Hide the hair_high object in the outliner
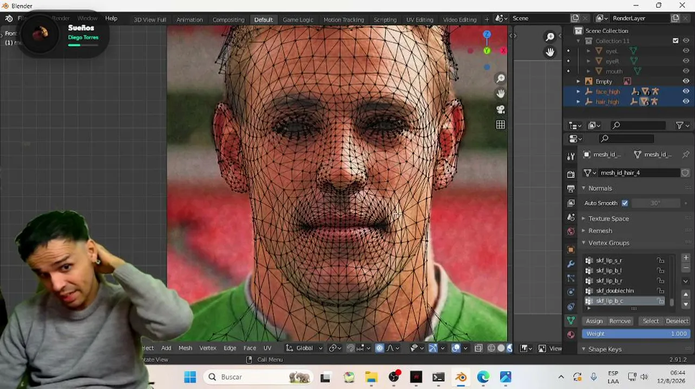Screen dimensions: 695x389 point(686,102)
